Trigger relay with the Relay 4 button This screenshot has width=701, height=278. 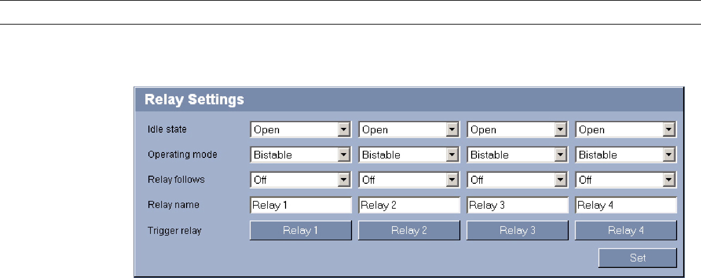click(x=626, y=230)
